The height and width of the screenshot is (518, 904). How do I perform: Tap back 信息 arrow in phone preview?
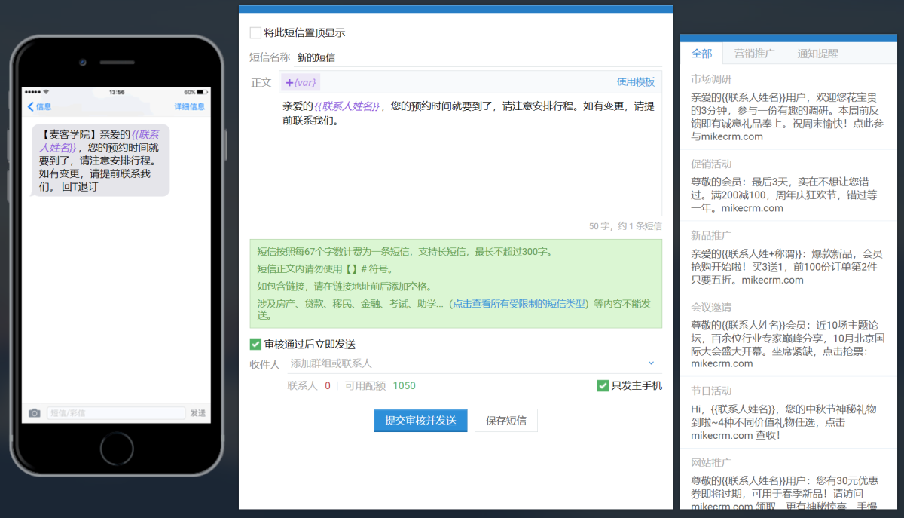click(39, 106)
